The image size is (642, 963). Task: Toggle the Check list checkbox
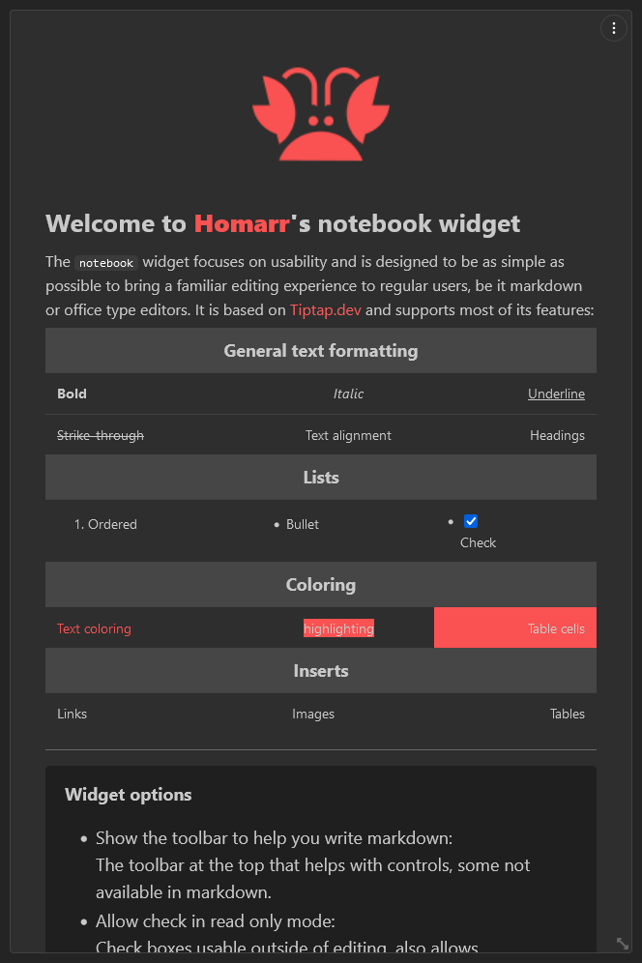[471, 521]
